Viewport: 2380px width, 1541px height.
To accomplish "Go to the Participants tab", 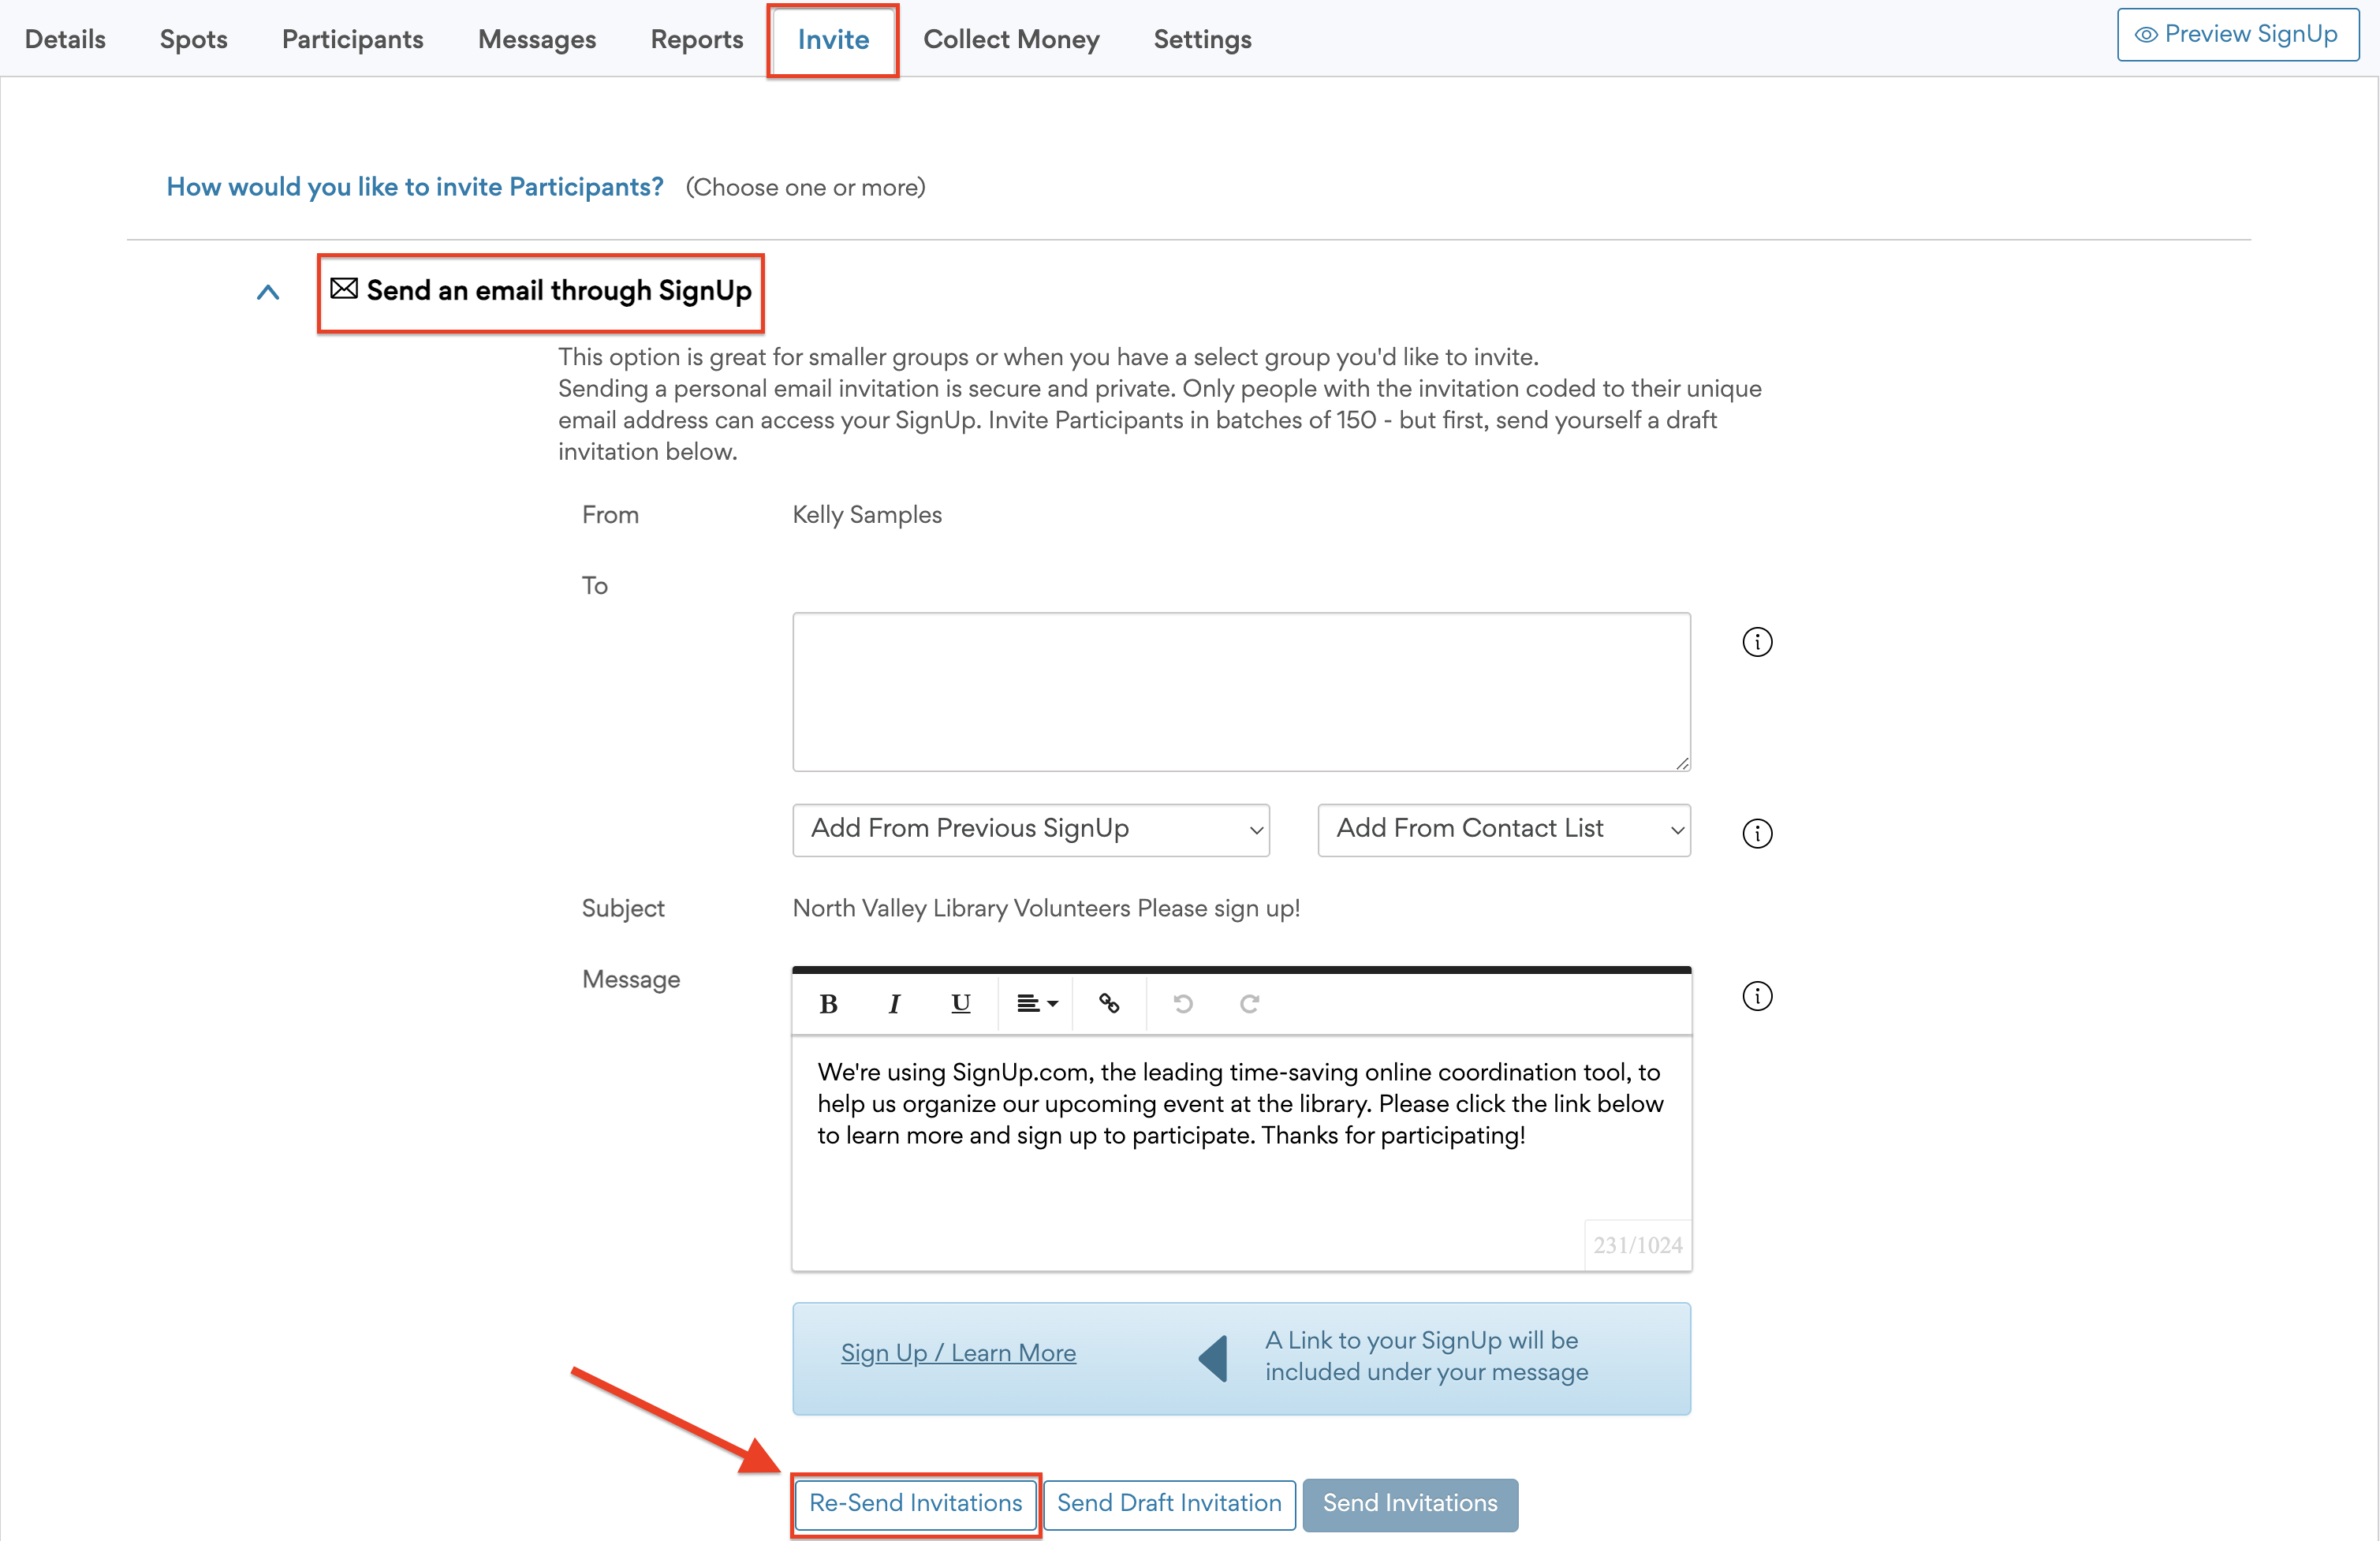I will (352, 39).
